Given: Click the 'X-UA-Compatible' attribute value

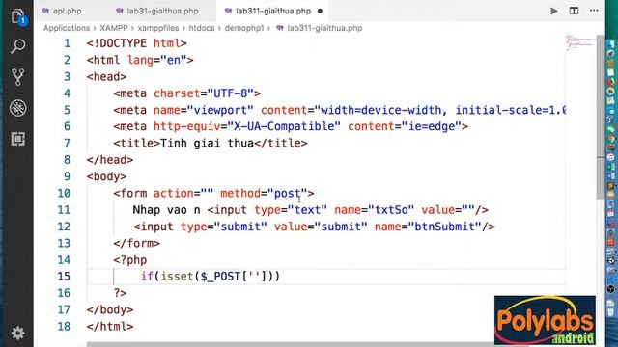Looking at the screenshot, I should (284, 126).
